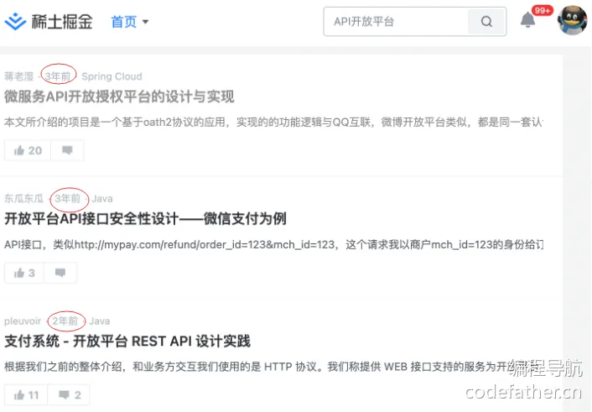This screenshot has height=412, width=592.
Task: Open the user avatar menu
Action: [573, 20]
